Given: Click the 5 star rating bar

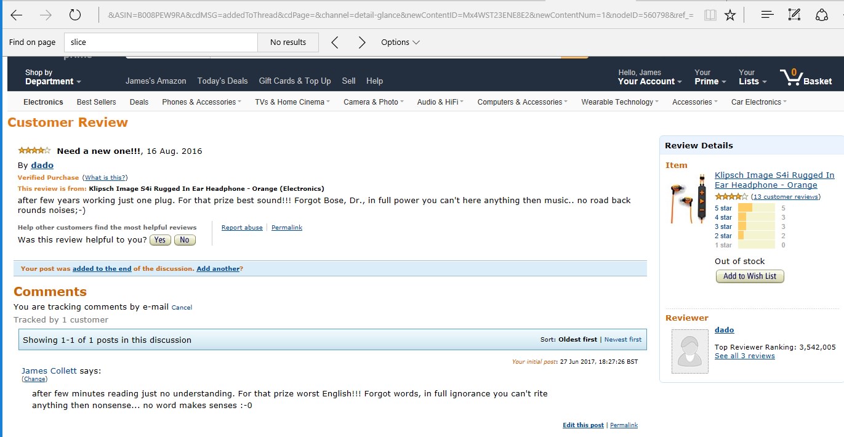Looking at the screenshot, I should (756, 208).
